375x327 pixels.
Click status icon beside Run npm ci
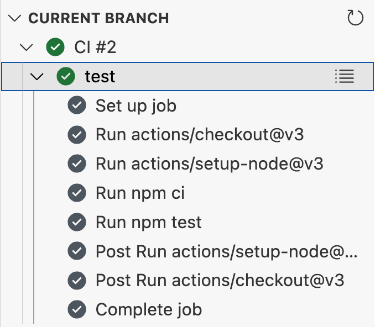pyautogui.click(x=76, y=193)
